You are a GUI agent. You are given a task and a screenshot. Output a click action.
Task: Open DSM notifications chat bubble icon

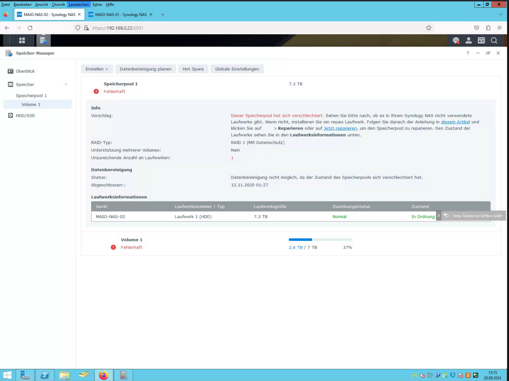[x=456, y=41]
